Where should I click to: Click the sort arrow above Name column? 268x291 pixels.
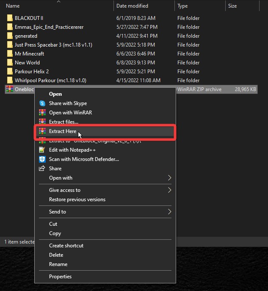58,2
